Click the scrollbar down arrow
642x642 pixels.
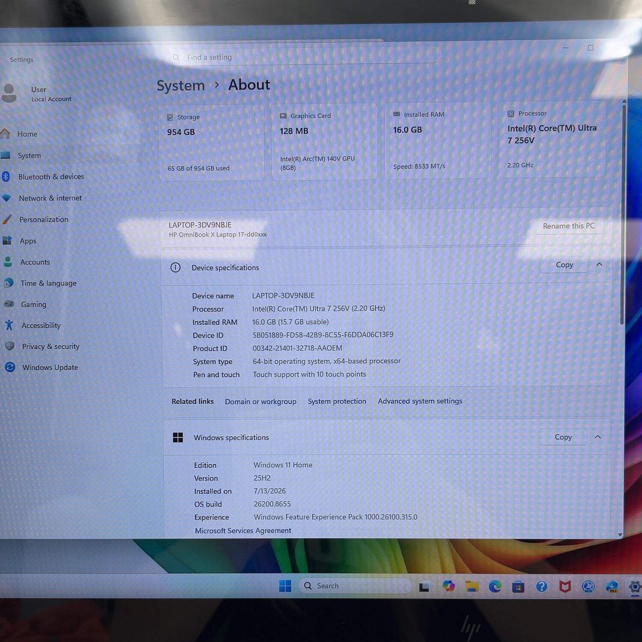tap(620, 535)
